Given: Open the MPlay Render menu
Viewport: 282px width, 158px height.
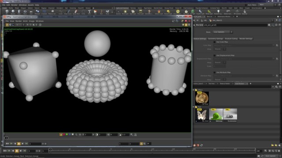Looking at the screenshot, I should (x=19, y=21).
